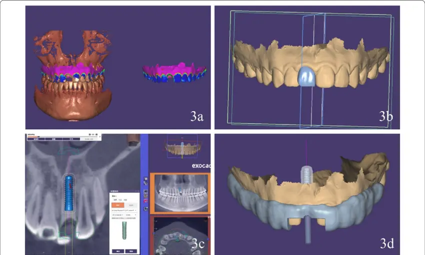
Task: Click the small arrow at the right end of the wizard bar
Action: [100, 137]
